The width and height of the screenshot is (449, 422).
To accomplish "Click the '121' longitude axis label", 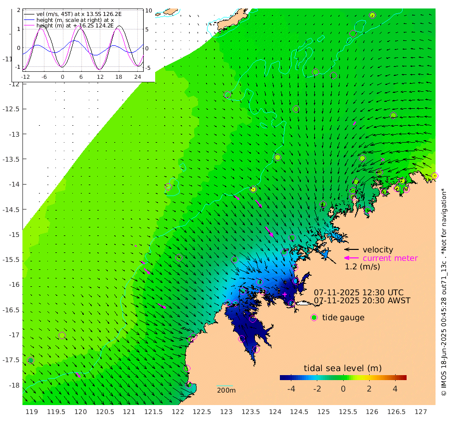I will pos(129,412).
